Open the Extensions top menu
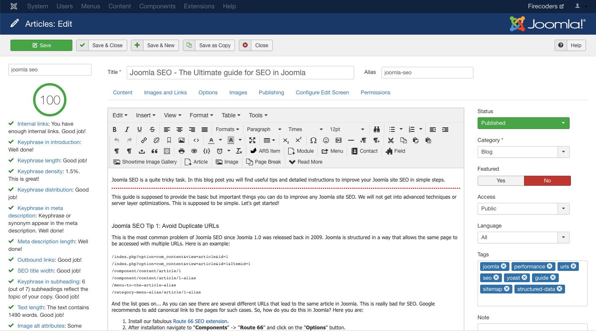Image resolution: width=596 pixels, height=331 pixels. [200, 6]
